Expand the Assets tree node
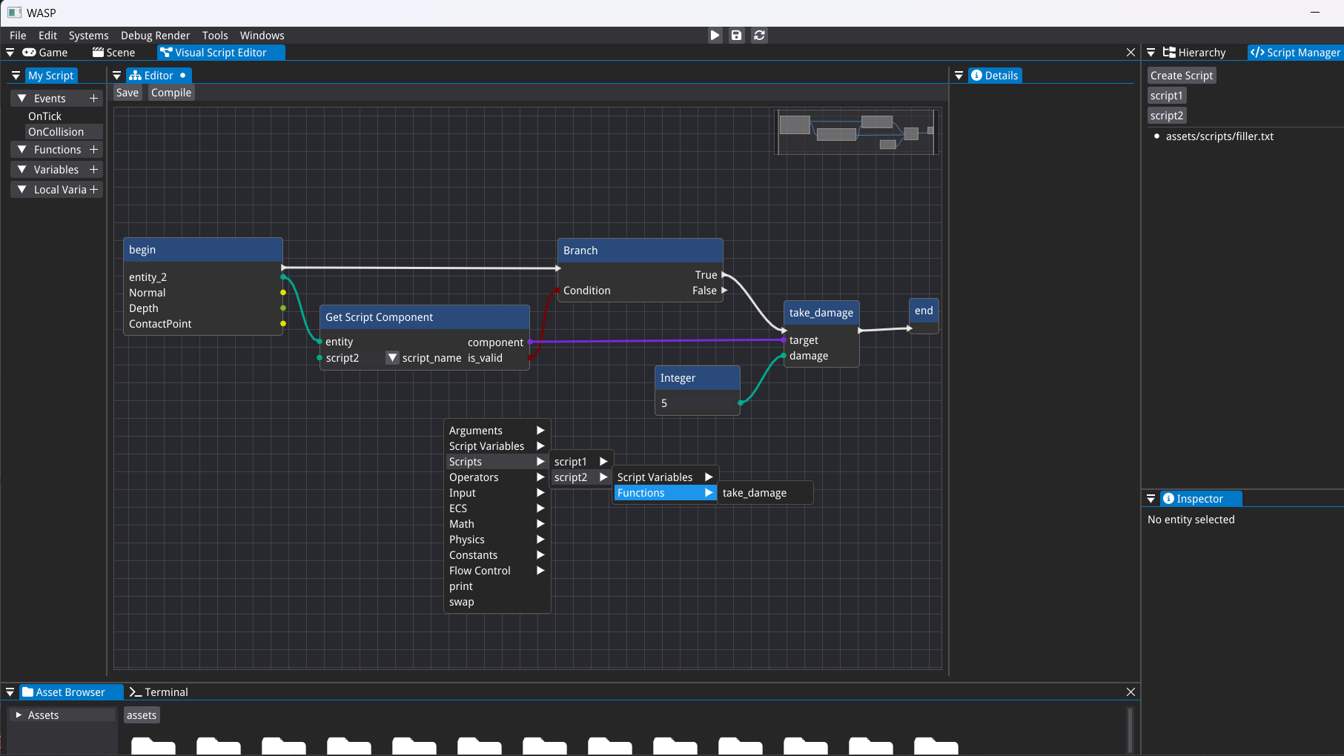This screenshot has height=756, width=1344. click(19, 715)
